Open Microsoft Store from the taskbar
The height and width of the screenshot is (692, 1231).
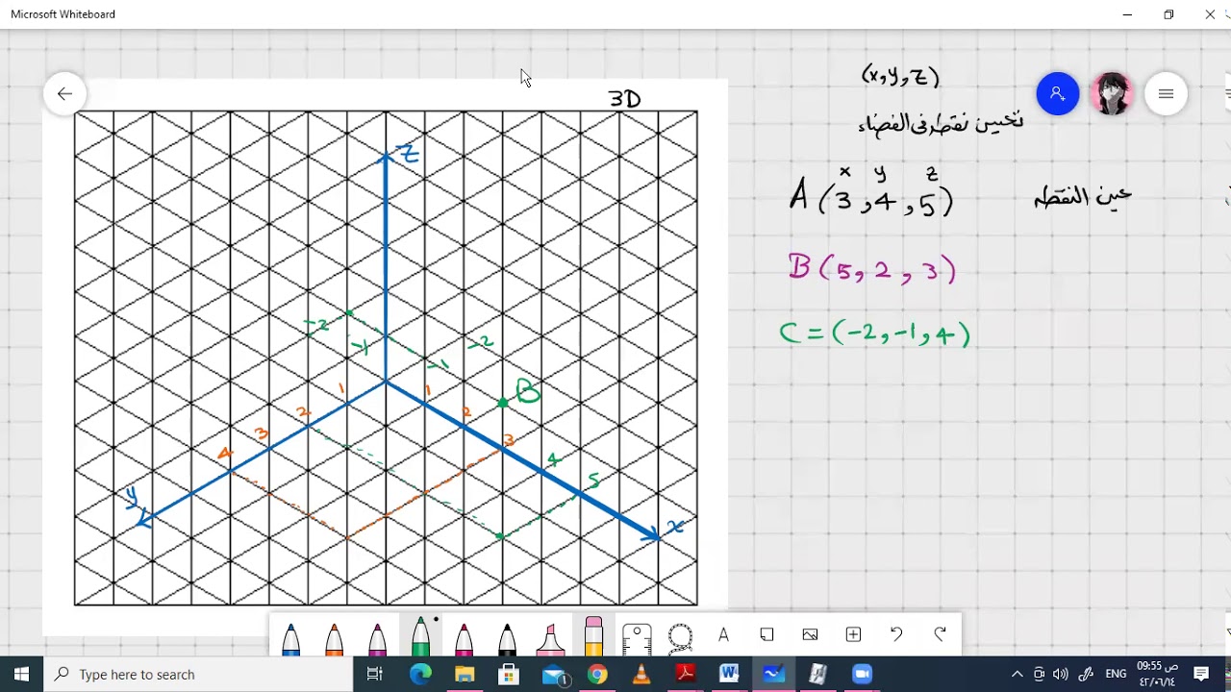[509, 674]
